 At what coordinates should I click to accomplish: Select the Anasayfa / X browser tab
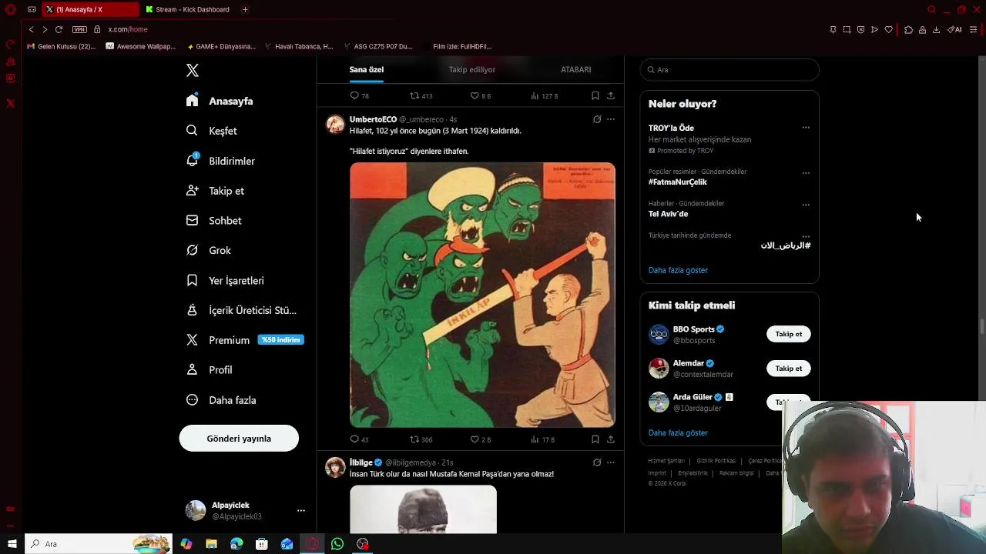(x=89, y=9)
